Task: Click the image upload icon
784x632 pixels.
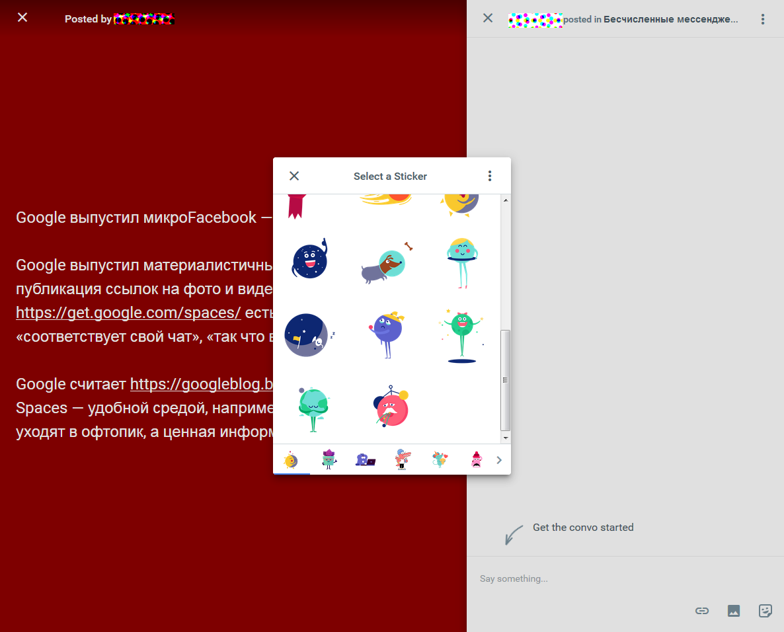Action: (733, 610)
